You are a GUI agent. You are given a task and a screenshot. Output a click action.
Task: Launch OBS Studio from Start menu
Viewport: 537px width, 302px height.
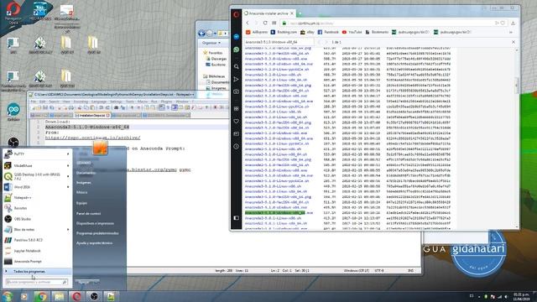click(x=36, y=219)
